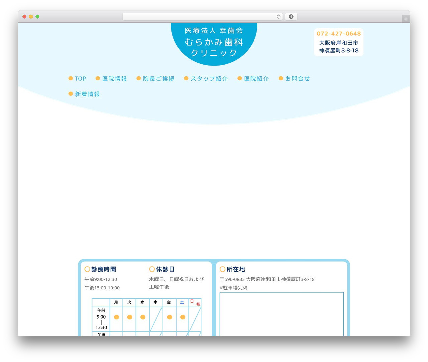Click the 火 column header in schedule
Image resolution: width=428 pixels, height=362 pixels.
[129, 302]
